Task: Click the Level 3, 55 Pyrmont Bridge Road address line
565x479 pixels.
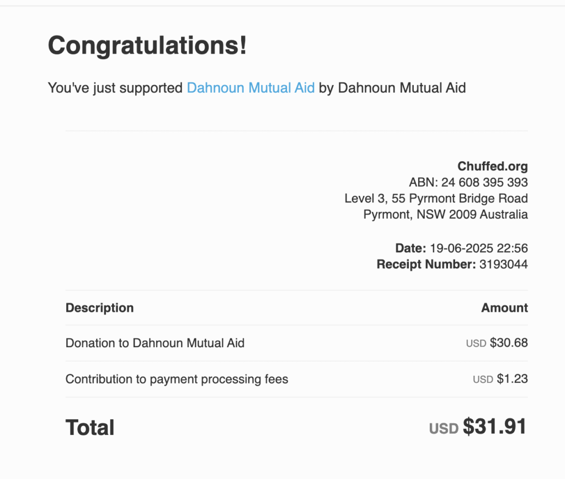Action: pos(436,198)
